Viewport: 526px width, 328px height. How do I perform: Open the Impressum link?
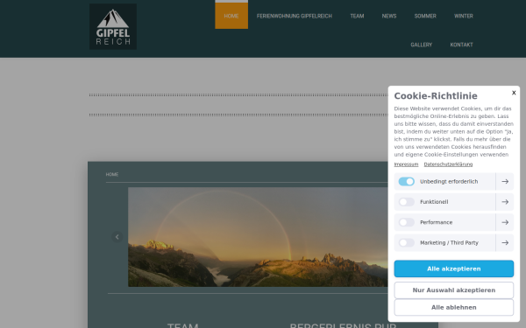(406, 164)
